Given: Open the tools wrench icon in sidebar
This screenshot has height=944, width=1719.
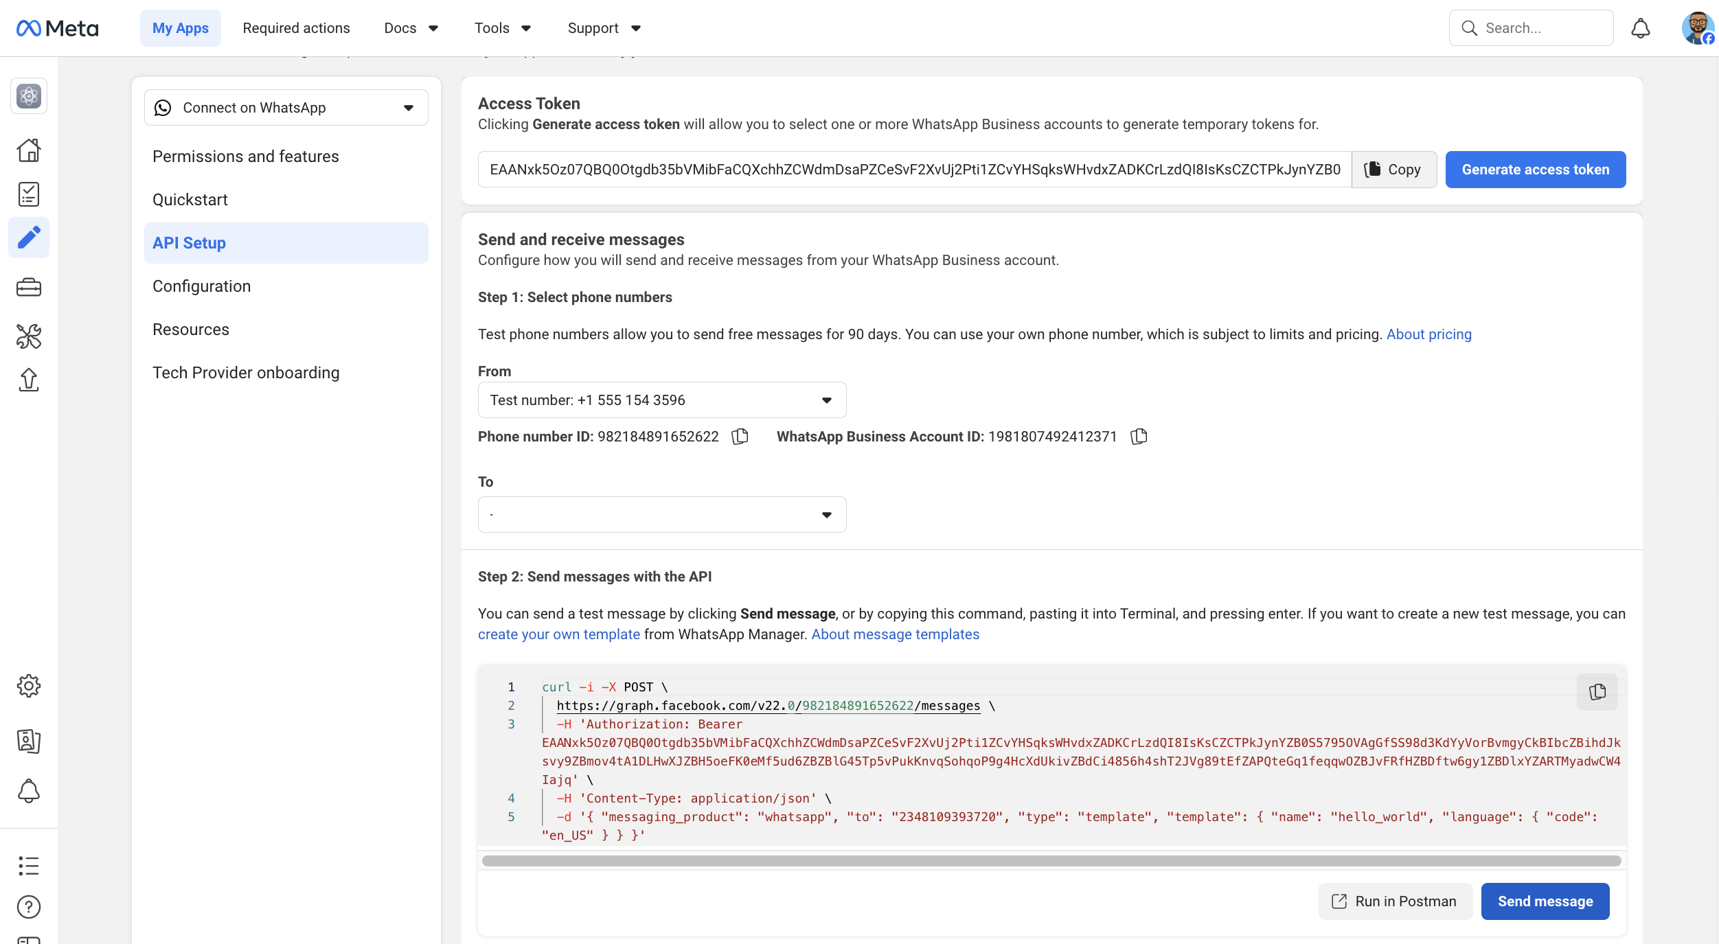Looking at the screenshot, I should (29, 336).
